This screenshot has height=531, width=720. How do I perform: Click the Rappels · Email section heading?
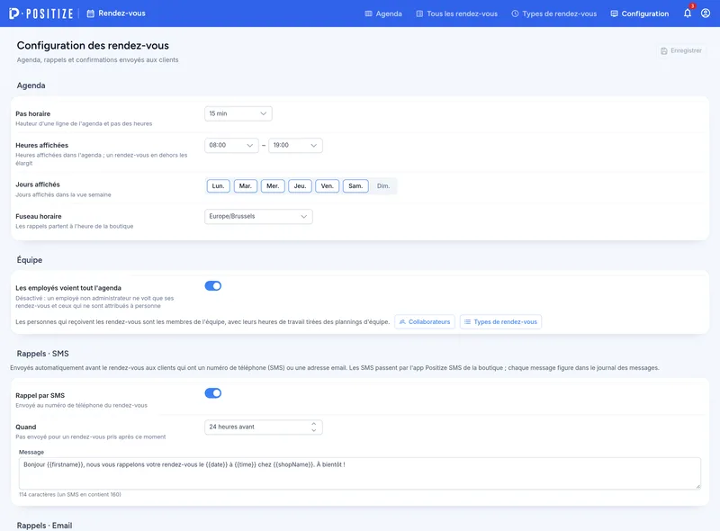tap(44, 526)
